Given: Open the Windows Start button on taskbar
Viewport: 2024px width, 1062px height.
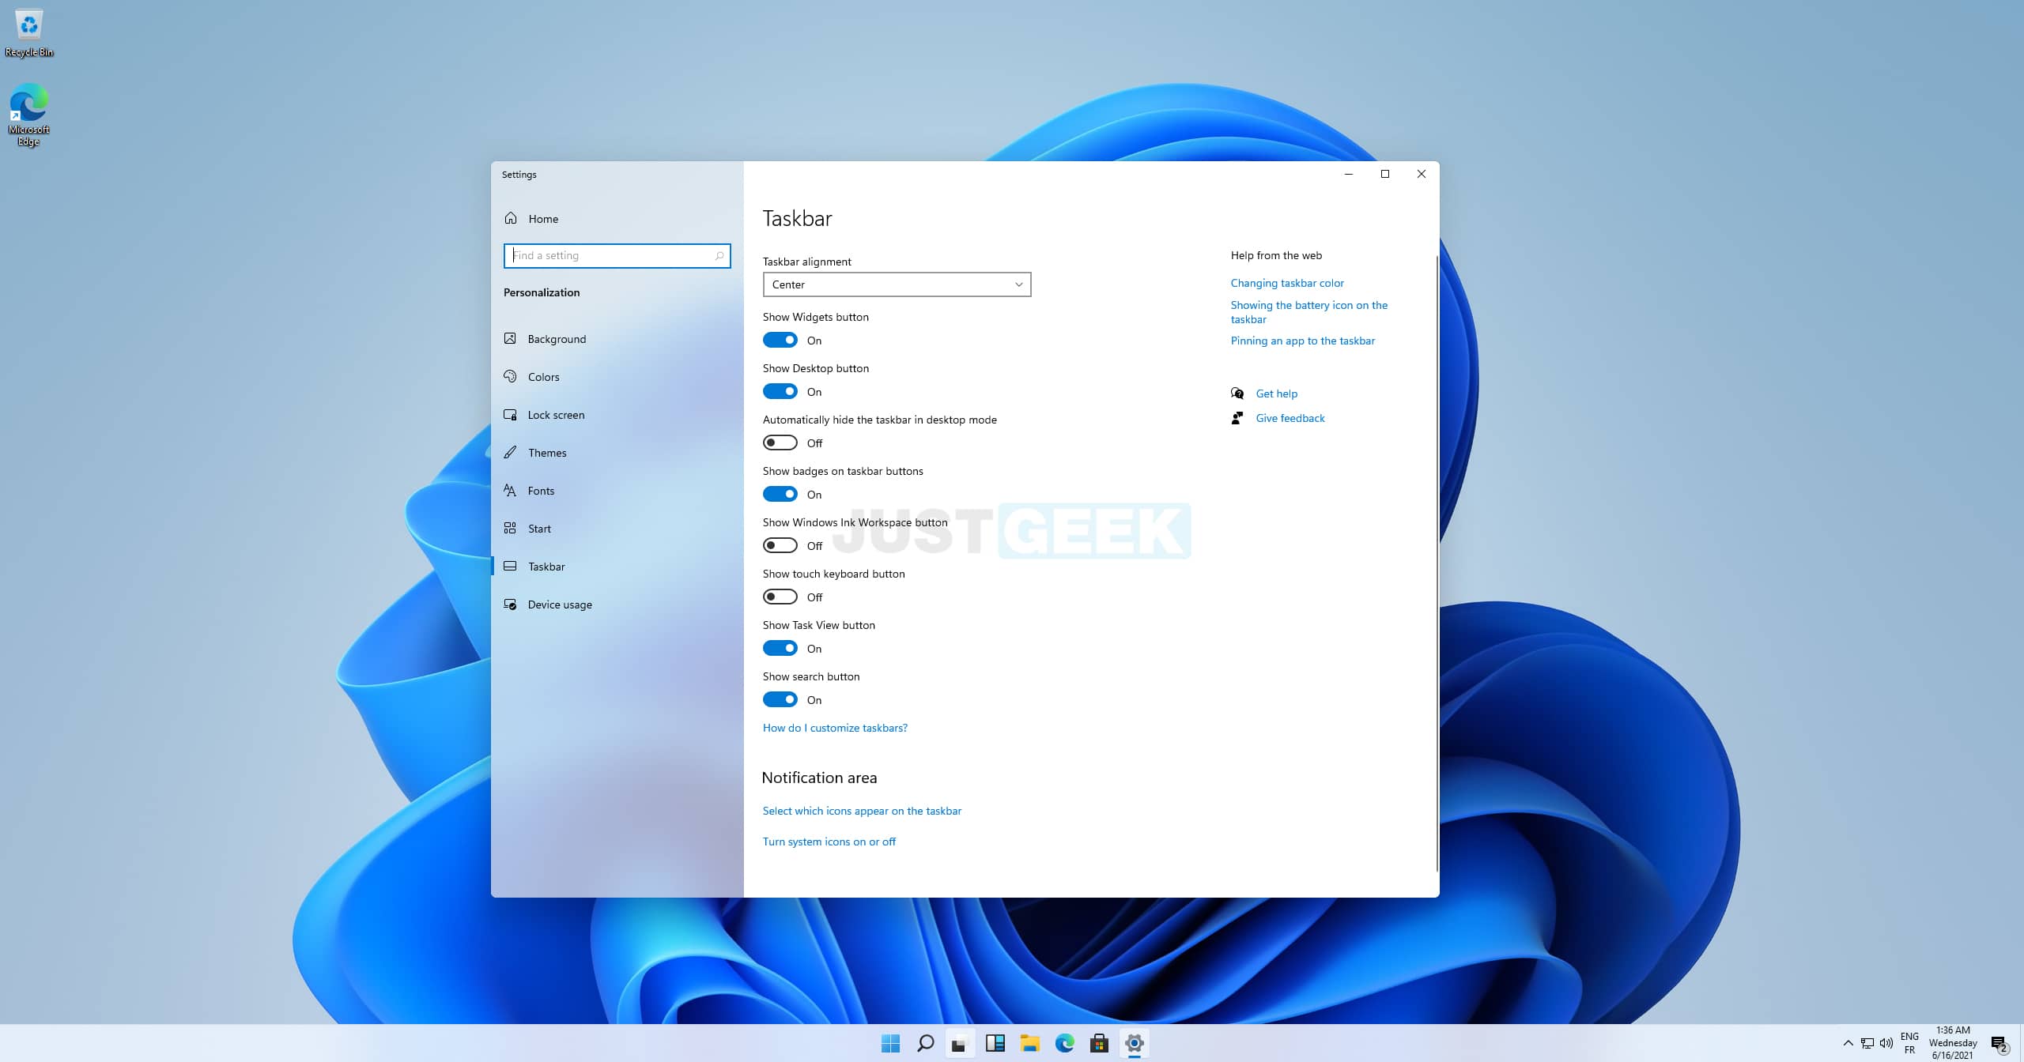Looking at the screenshot, I should [x=890, y=1043].
